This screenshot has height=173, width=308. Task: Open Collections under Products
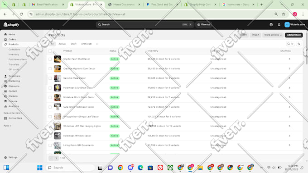pos(14,50)
